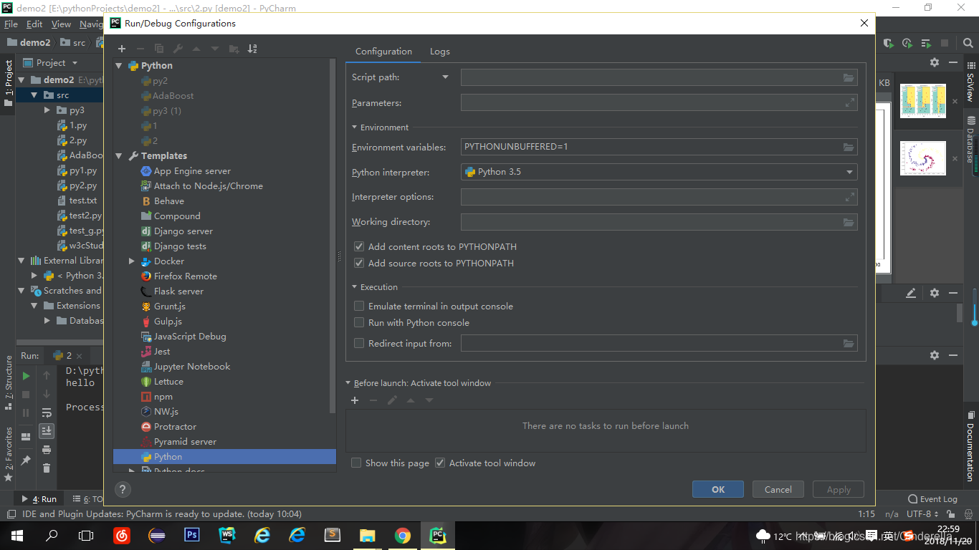Check the Show this page checkbox
The image size is (979, 550).
(x=356, y=463)
